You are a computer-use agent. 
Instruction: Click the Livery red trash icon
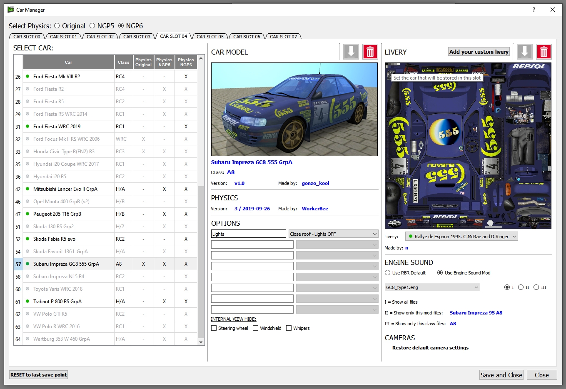[544, 52]
